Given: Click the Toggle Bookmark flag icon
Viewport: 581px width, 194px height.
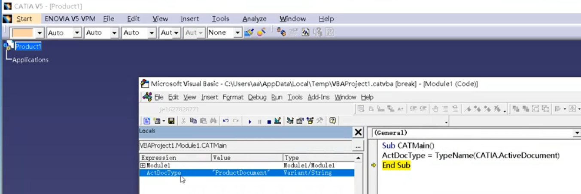Looking at the screenshot, I should 468,109.
